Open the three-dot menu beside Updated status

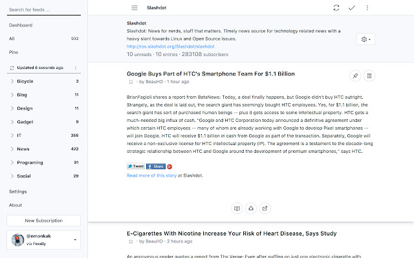click(76, 68)
